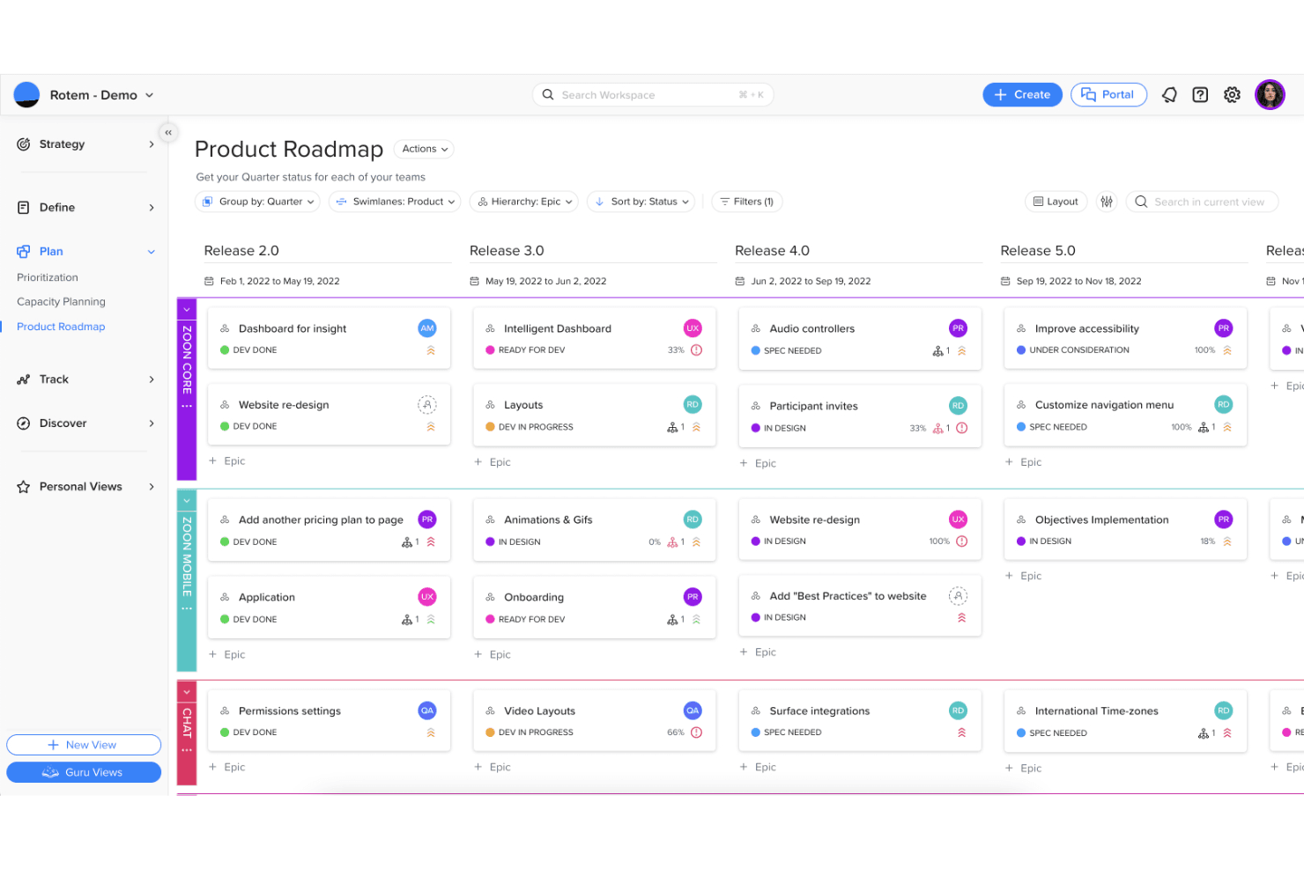Open ZOON MOBILE swimlane options dots

pyautogui.click(x=187, y=608)
